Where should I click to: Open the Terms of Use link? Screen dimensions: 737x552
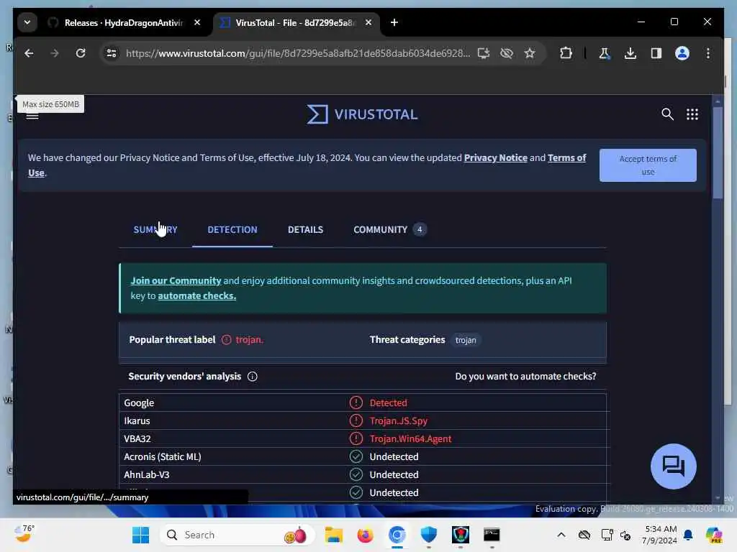(x=567, y=157)
